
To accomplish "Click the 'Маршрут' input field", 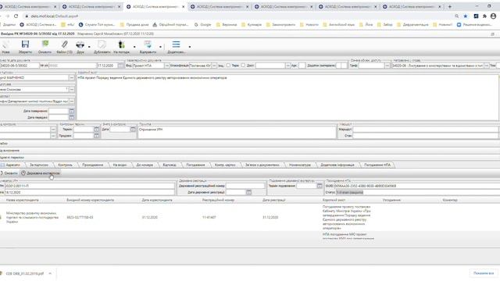I will [426, 130].
